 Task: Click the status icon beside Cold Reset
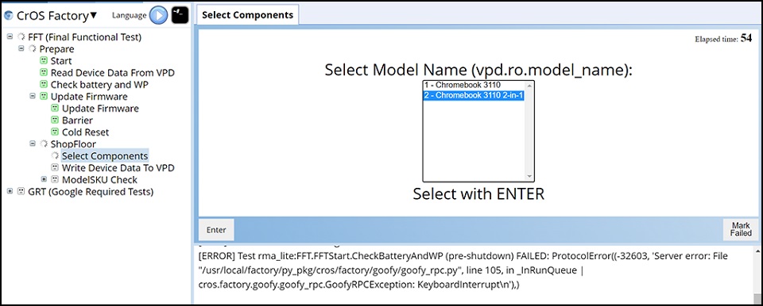click(55, 132)
